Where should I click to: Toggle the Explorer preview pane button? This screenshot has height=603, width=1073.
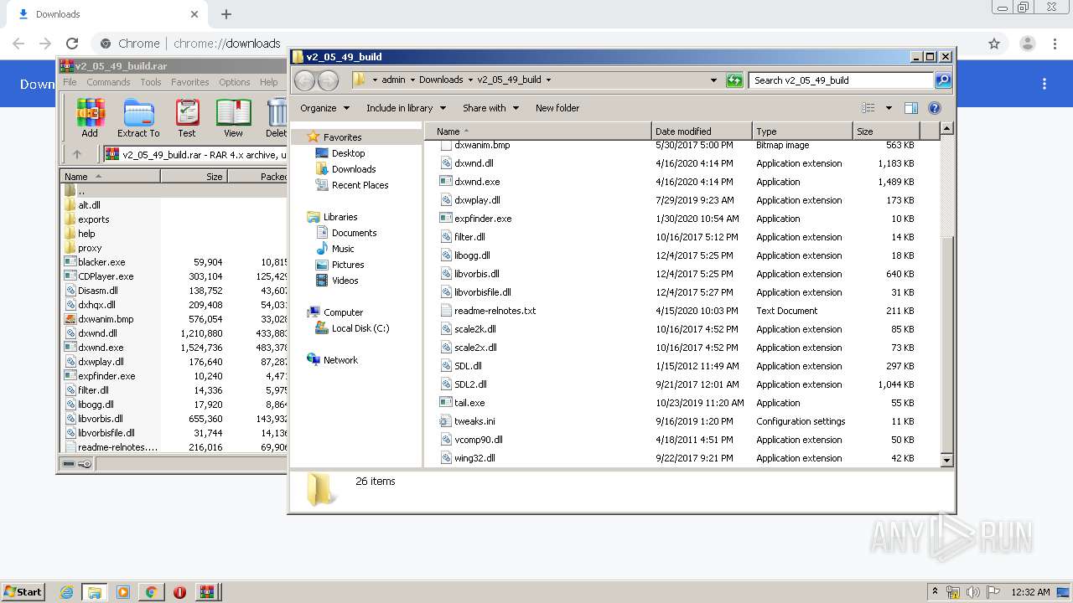(911, 108)
